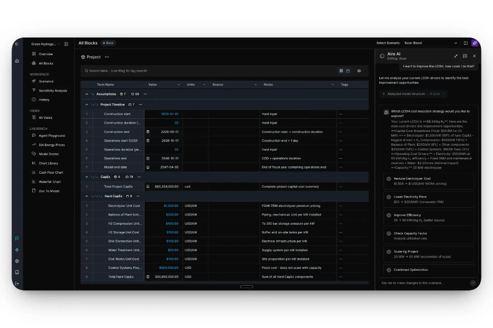The image size is (493, 328).
Task: Select the Reduce Electrolyzer Cost option
Action: tap(428, 181)
